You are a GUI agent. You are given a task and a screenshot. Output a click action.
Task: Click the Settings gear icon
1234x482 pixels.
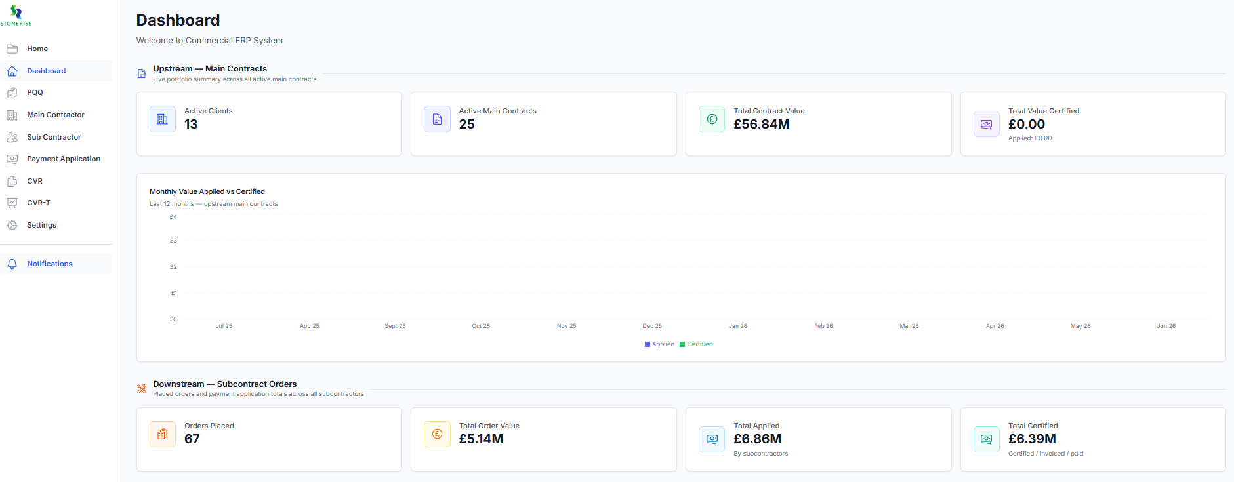pyautogui.click(x=12, y=225)
